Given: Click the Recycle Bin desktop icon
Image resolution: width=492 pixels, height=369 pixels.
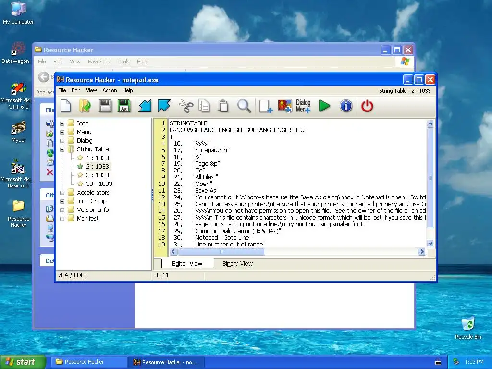Looking at the screenshot, I should point(468,324).
